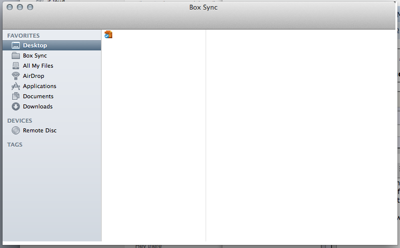Open Documents in the sidebar
Viewport: 400px width, 248px height.
(52, 96)
